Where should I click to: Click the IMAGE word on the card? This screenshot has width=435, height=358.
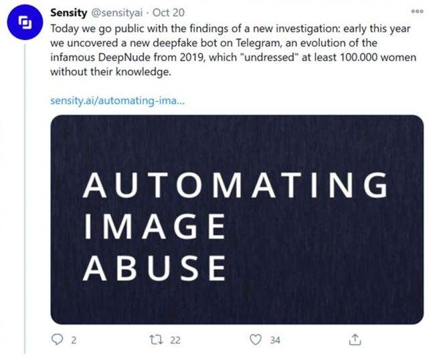click(155, 226)
